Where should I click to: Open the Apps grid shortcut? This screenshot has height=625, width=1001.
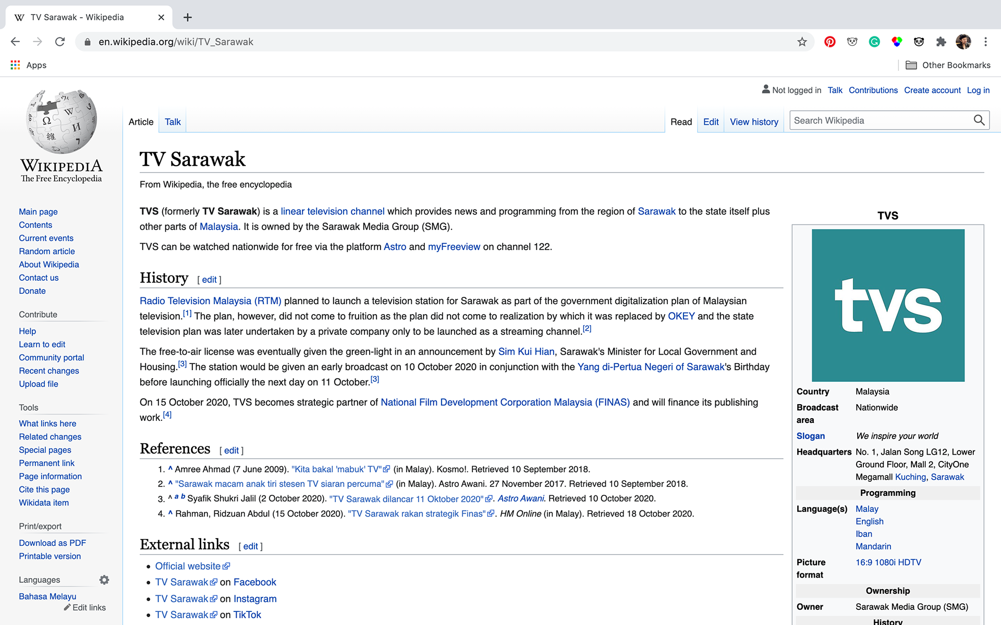[15, 65]
